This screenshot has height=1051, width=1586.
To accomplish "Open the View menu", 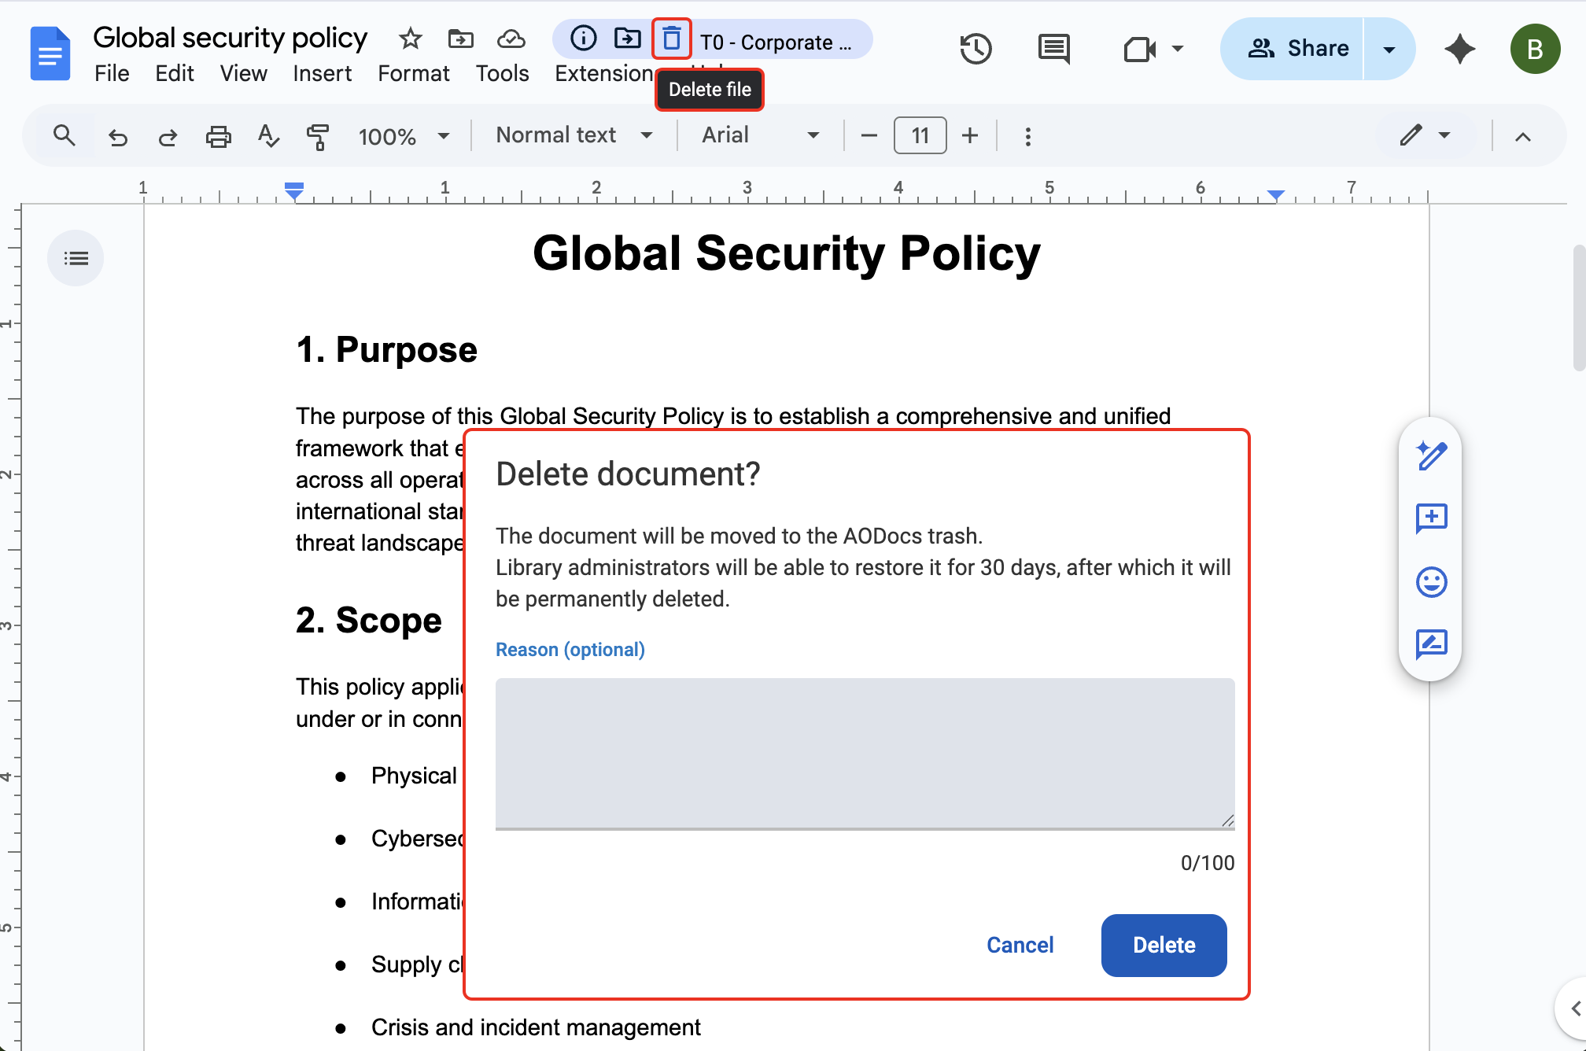I will click(x=243, y=73).
